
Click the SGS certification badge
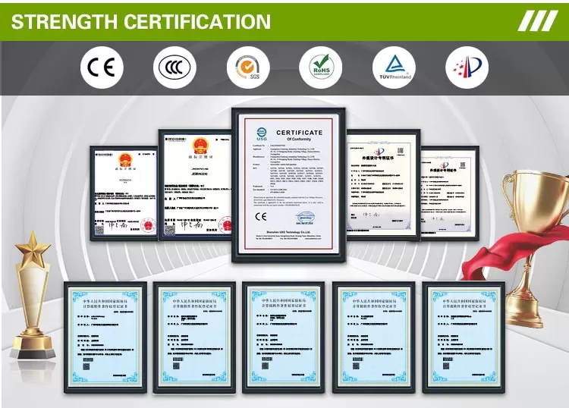[248, 67]
